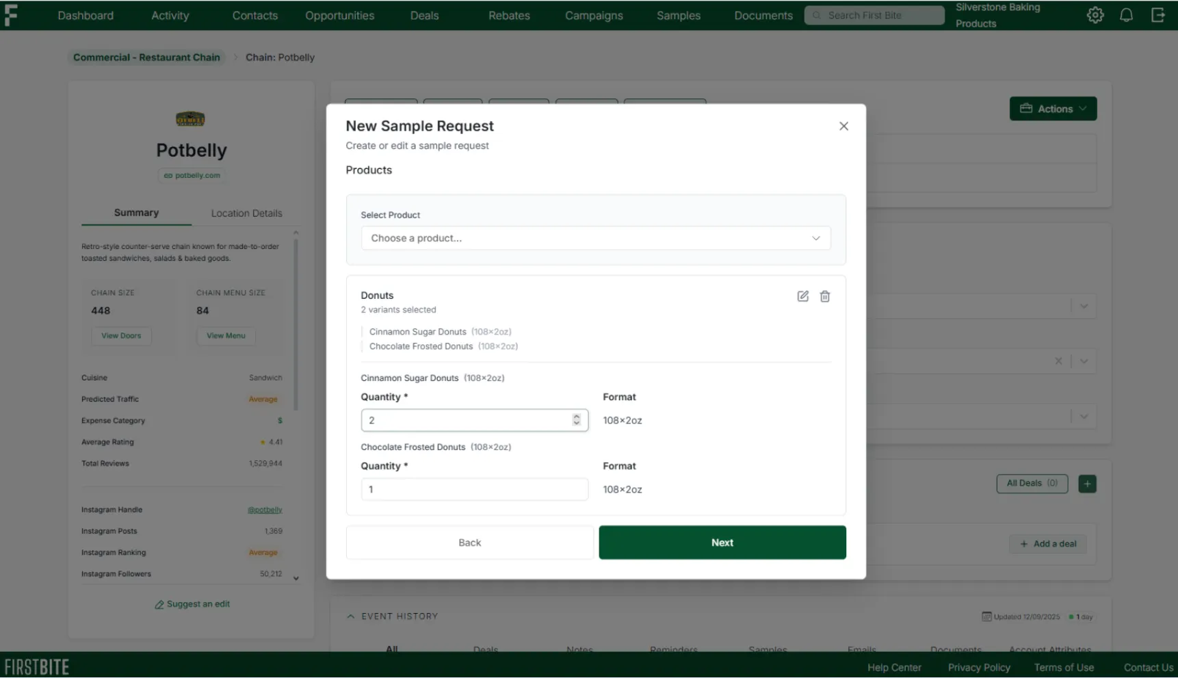Click the scroll down arrow in summary panel
Viewport: 1178px width, 678px height.
click(x=296, y=579)
